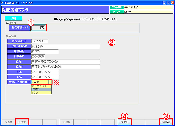Click the 提携店舗カナ field
This screenshot has height=126, width=175.
tap(40, 41)
